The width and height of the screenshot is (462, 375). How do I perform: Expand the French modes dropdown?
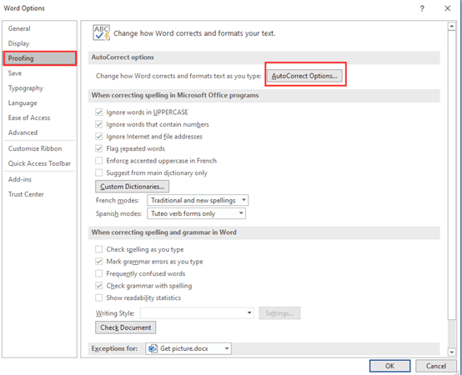(x=198, y=201)
